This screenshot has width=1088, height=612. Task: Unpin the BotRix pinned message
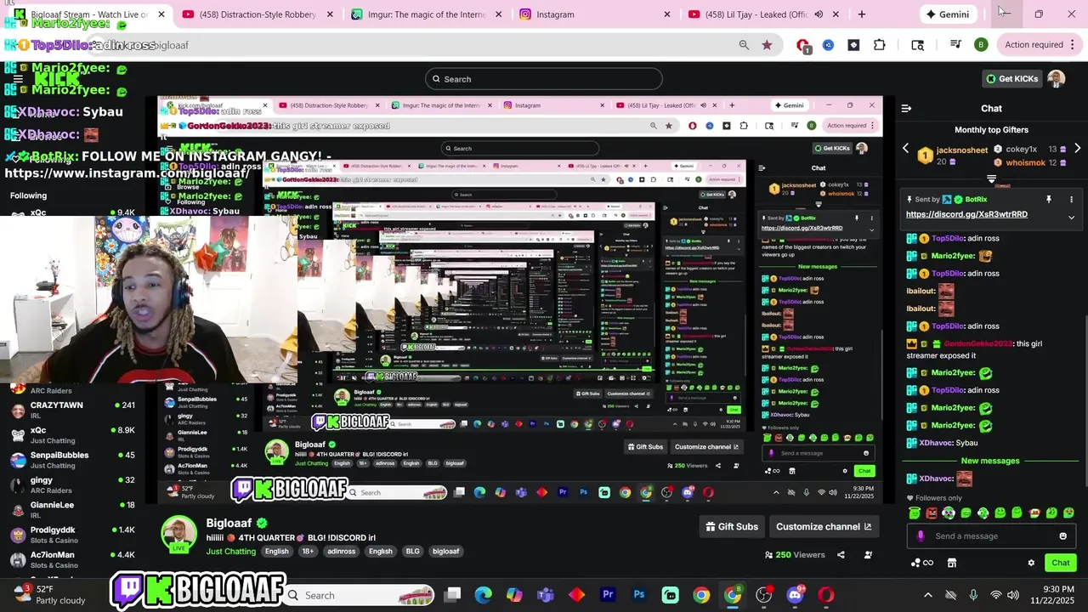1048,199
